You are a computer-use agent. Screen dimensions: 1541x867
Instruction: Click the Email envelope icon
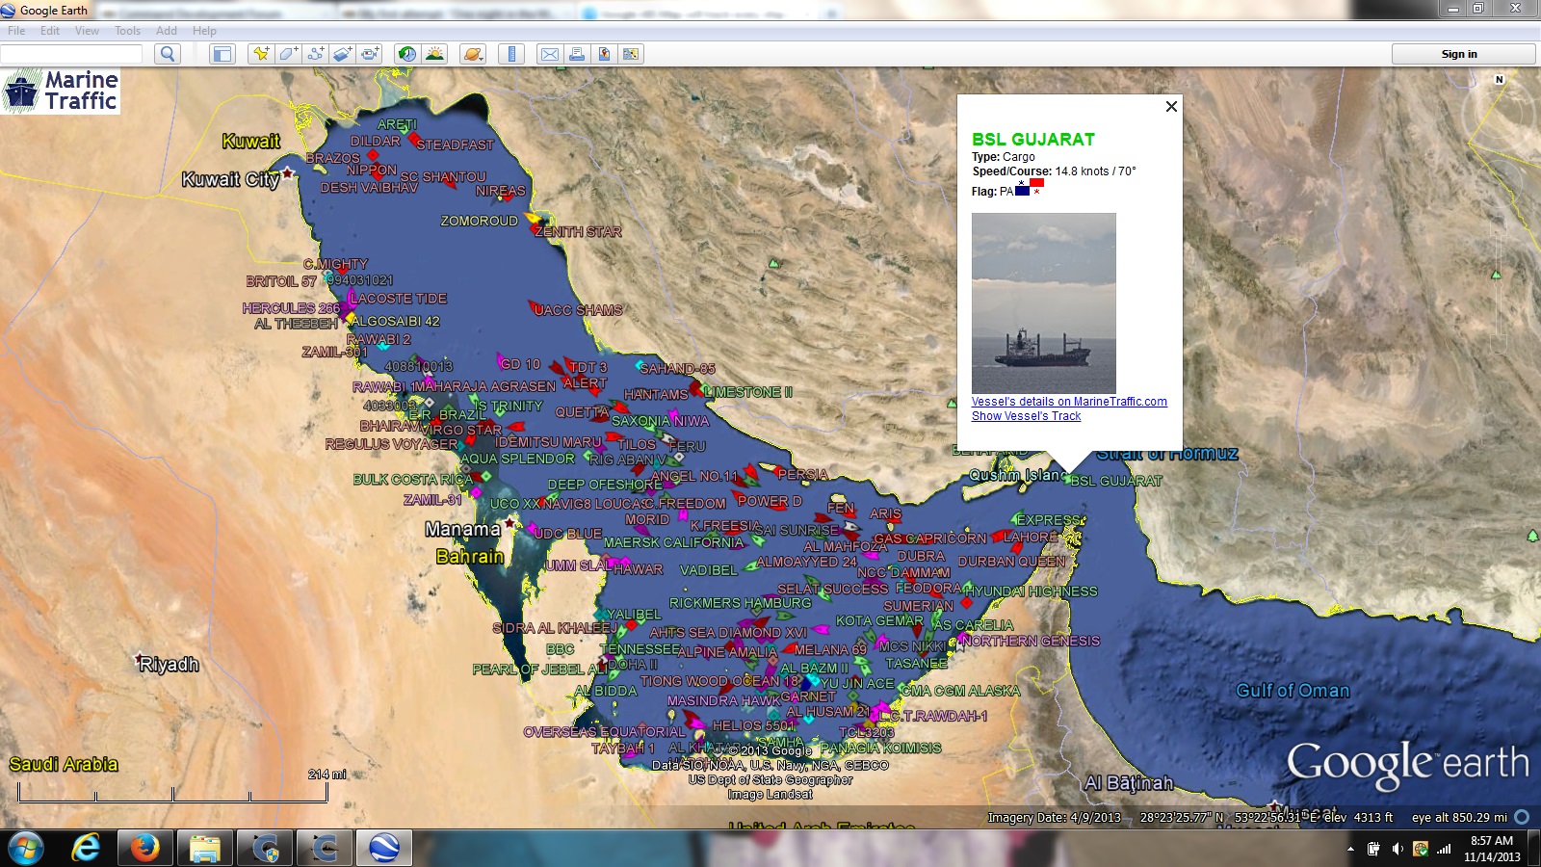coord(549,54)
